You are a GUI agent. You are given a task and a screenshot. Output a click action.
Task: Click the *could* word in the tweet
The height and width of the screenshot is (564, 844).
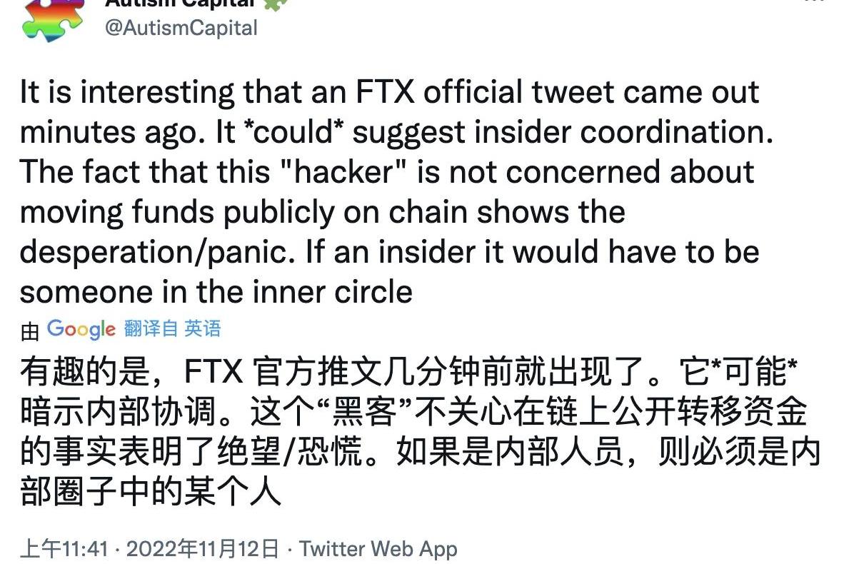pos(294,132)
